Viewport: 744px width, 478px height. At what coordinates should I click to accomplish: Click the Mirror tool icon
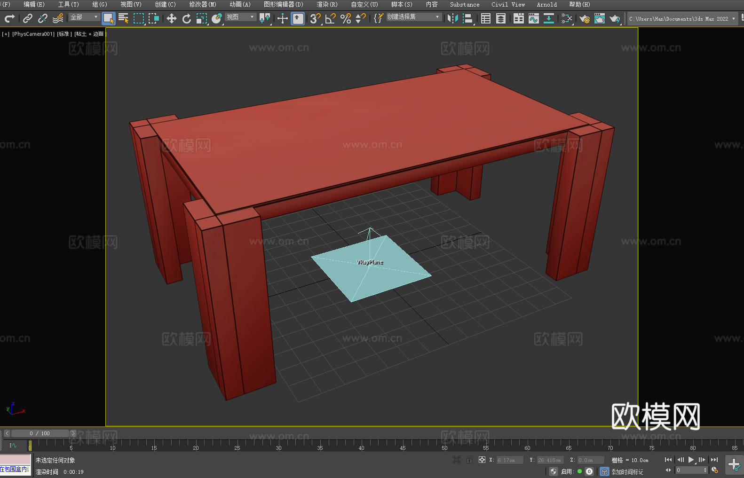click(453, 18)
